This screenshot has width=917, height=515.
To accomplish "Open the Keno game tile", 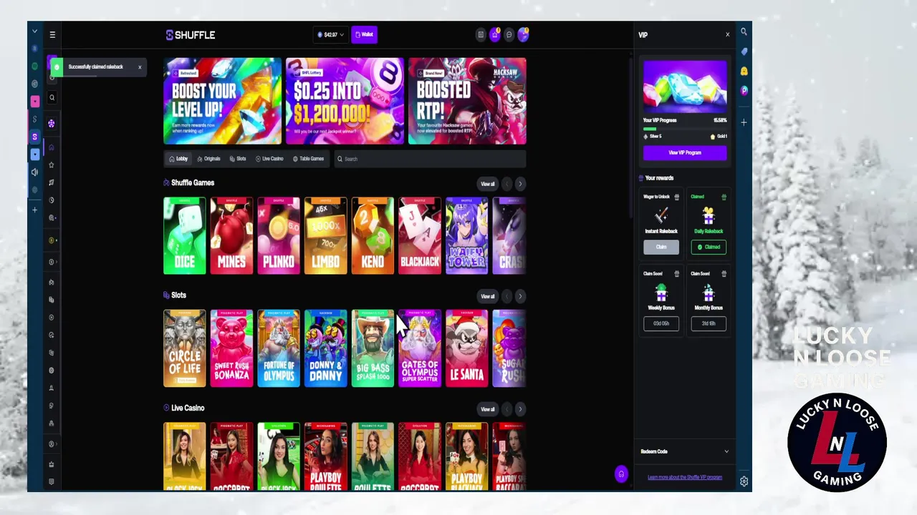I will pyautogui.click(x=373, y=236).
